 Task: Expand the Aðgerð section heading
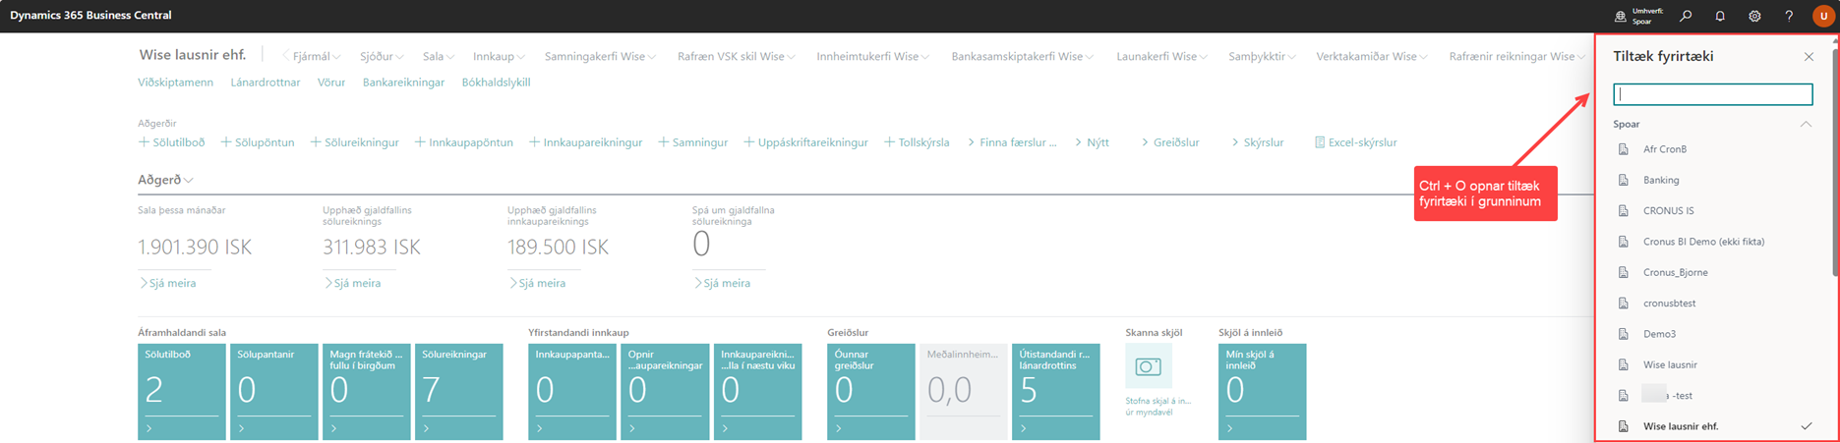[165, 180]
